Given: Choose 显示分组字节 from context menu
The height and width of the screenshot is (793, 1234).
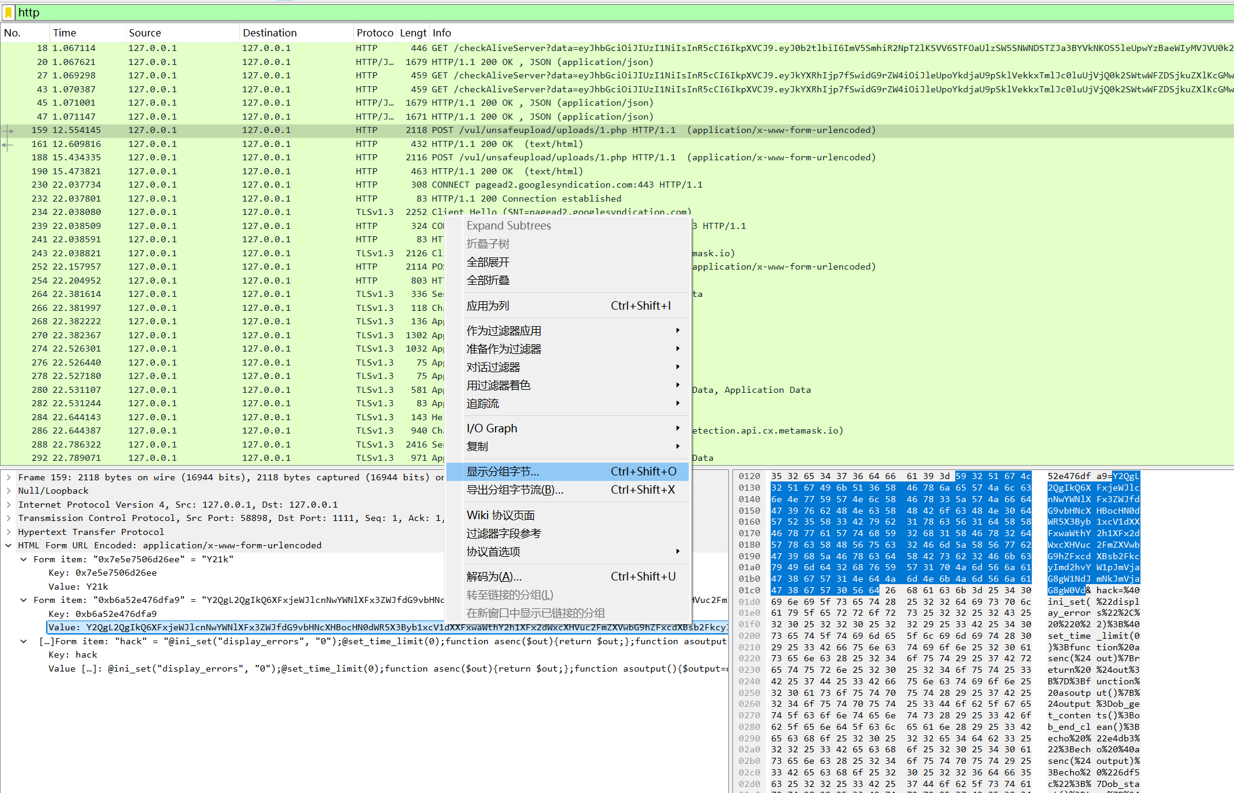Looking at the screenshot, I should click(x=503, y=472).
